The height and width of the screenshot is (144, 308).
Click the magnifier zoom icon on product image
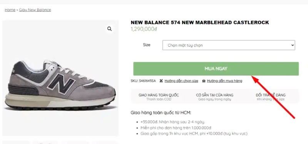[109, 29]
